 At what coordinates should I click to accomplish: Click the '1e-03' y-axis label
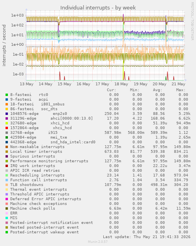point(18,74)
